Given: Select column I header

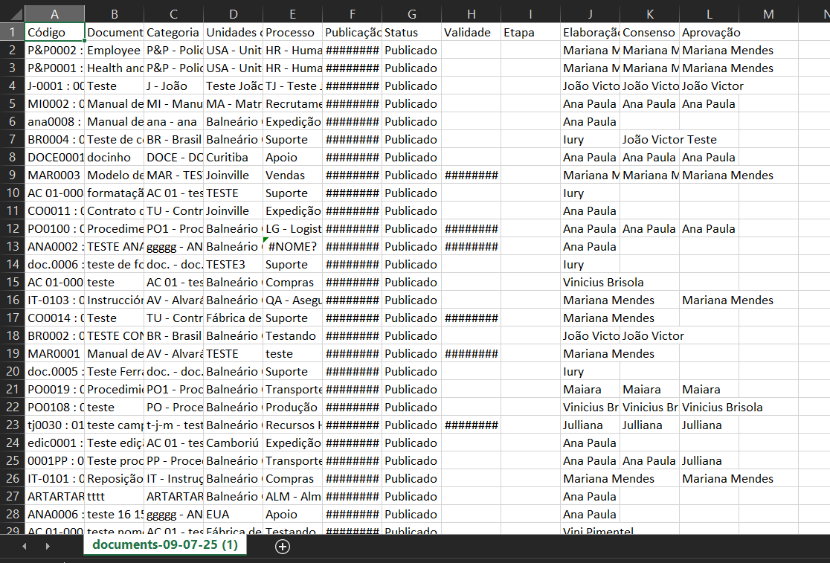Looking at the screenshot, I should [530, 14].
